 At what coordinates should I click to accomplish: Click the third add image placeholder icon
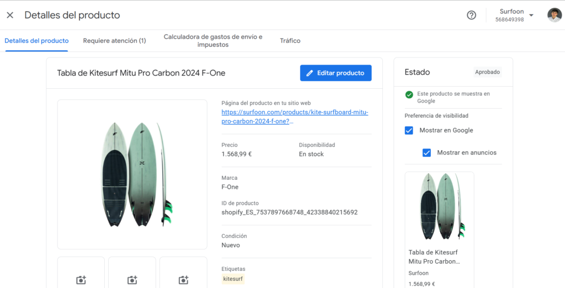pyautogui.click(x=183, y=280)
